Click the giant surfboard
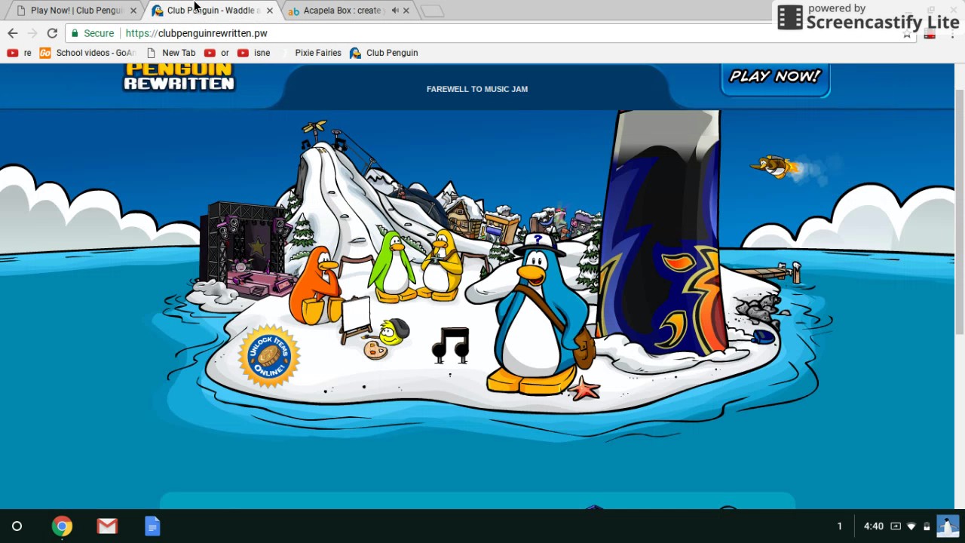Screen dimensions: 965x543 point(663,232)
